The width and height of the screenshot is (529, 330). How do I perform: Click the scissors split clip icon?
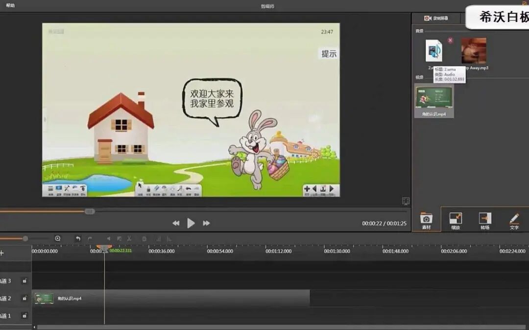tap(129, 239)
